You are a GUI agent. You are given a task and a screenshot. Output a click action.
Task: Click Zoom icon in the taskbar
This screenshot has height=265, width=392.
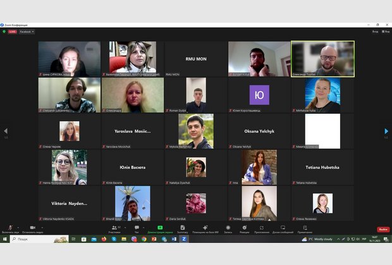pyautogui.click(x=184, y=239)
